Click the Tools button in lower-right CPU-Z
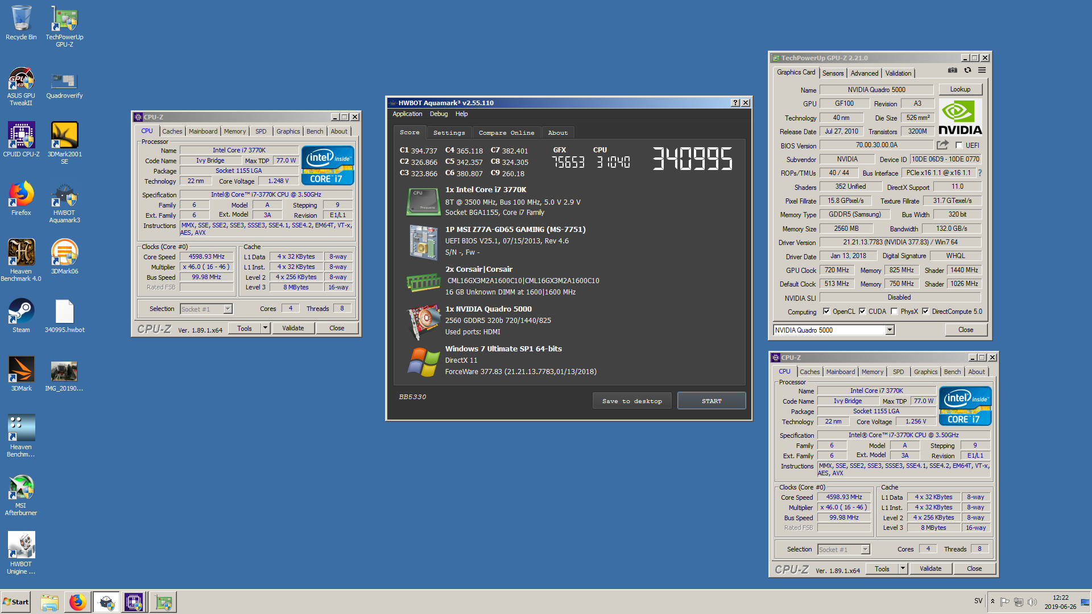1092x614 pixels. 882,569
